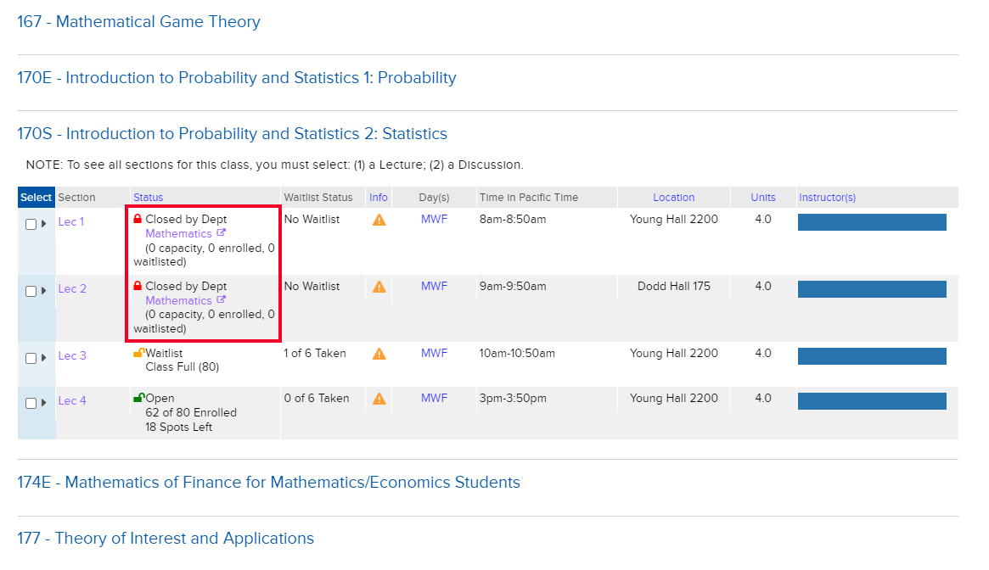Viewport: 989px width, 570px height.
Task: Click the '1 of 6 Taken' waitlist status
Action: click(x=315, y=353)
